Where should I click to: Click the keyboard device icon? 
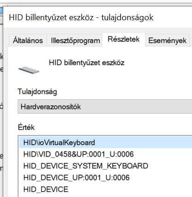pyautogui.click(x=29, y=70)
